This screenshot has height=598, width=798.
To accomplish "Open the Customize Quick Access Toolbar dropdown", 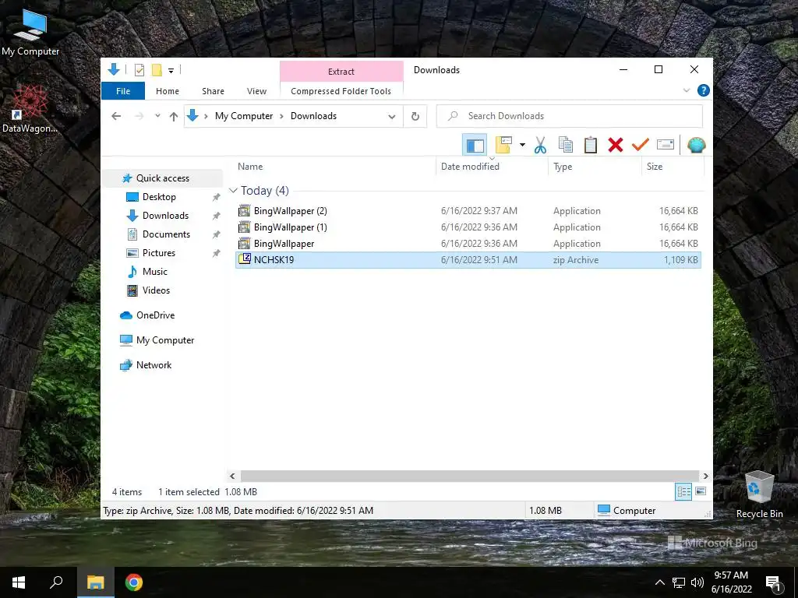I will pos(171,71).
